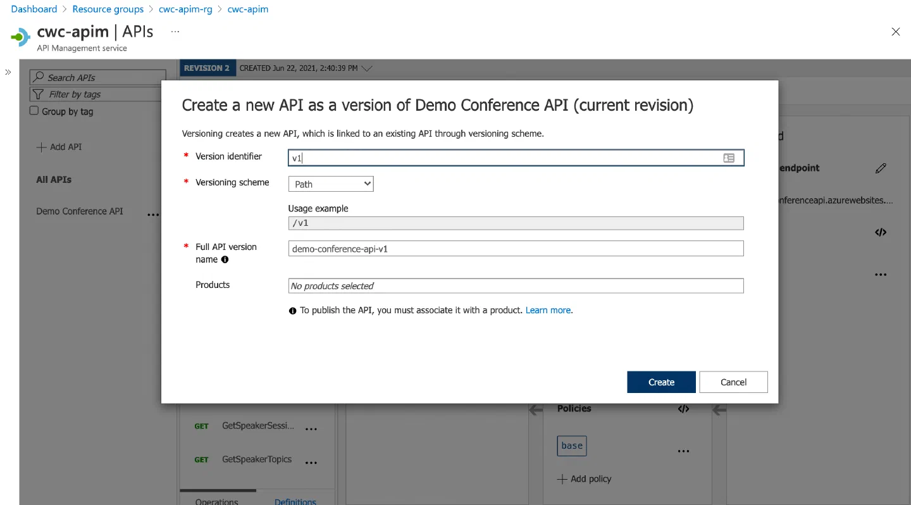Open backend code editor icon
The height and width of the screenshot is (505, 911).
[881, 232]
